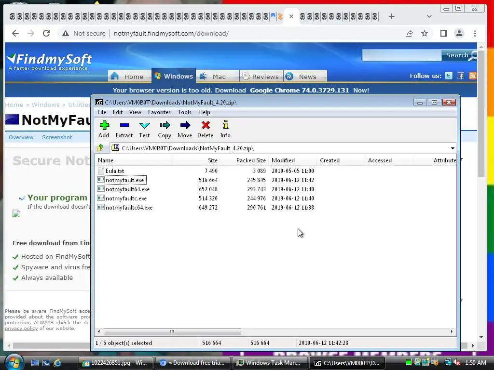
Task: Click the share page icon in Chrome
Action: tap(409, 33)
